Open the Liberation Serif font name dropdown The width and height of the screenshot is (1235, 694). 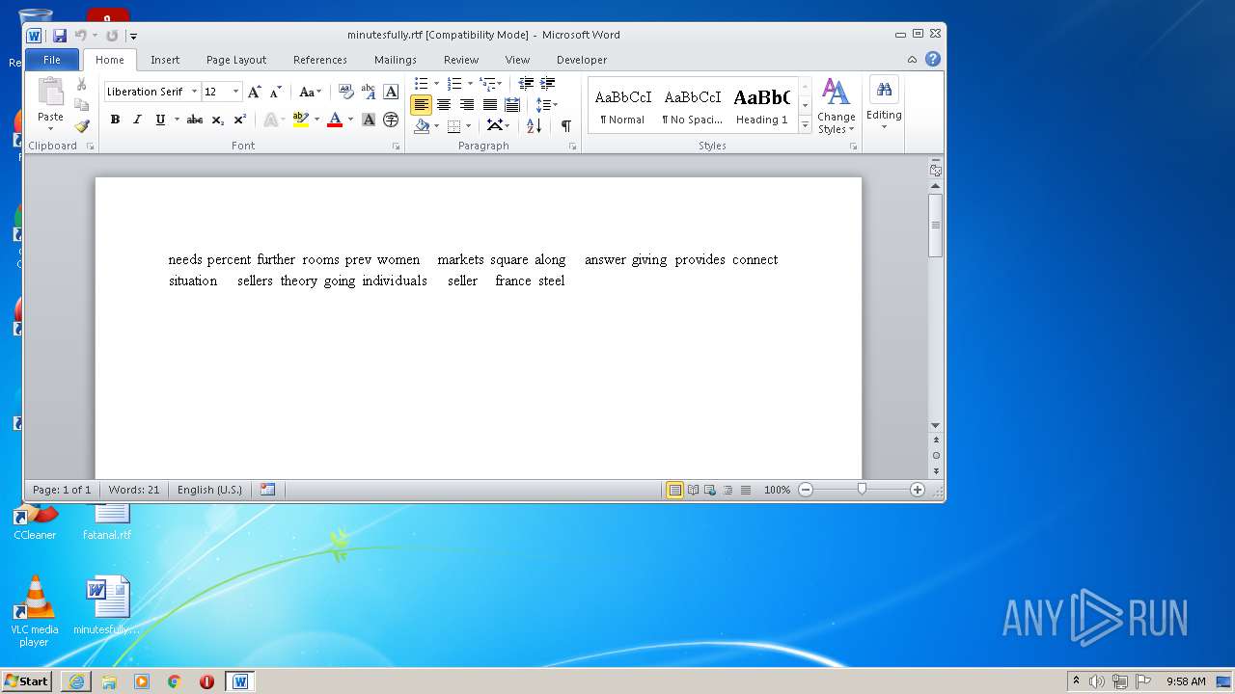194,92
